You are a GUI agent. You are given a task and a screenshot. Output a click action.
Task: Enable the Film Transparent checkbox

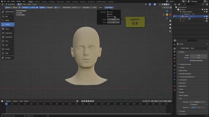click(190, 105)
